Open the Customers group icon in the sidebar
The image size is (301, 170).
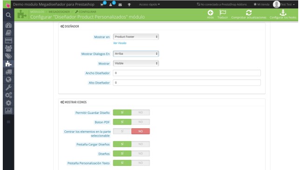coord(8,48)
